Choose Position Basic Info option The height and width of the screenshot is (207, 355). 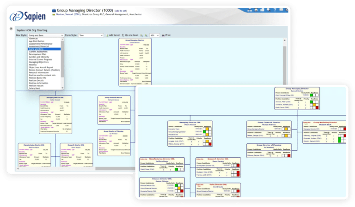(x=44, y=78)
